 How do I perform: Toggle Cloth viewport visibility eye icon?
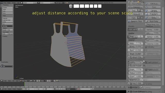tap(142, 18)
